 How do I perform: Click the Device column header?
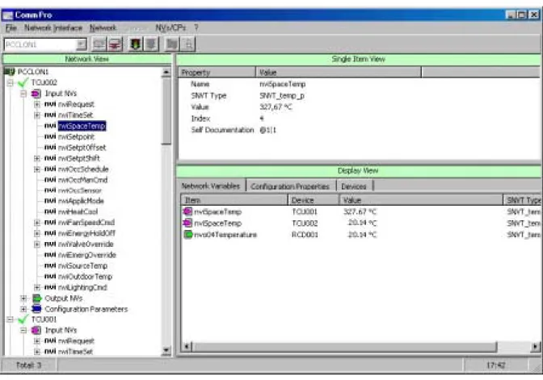tap(314, 200)
